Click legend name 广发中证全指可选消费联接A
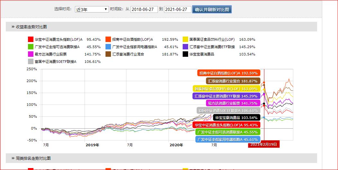Screen dimensions: 338x170 tap(57, 47)
